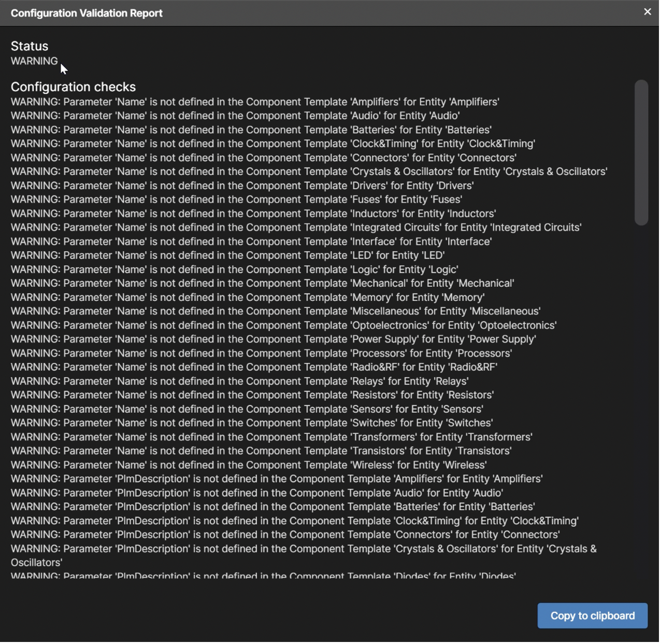Click the 'PlmDescription' warning for Entity 'Audio'
The image size is (660, 643).
(257, 493)
